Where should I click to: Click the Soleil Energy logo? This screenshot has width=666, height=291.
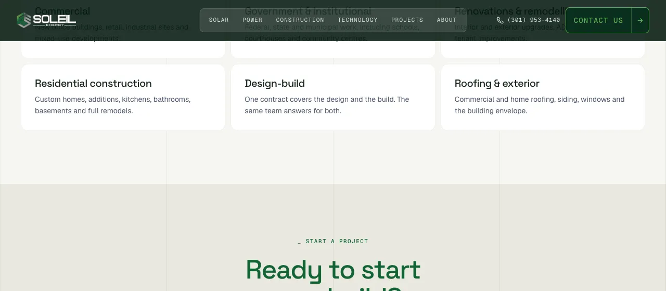coord(46,20)
